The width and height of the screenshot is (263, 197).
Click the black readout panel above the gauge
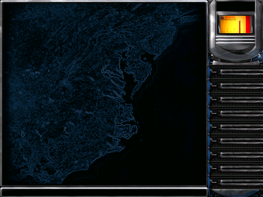235,6
